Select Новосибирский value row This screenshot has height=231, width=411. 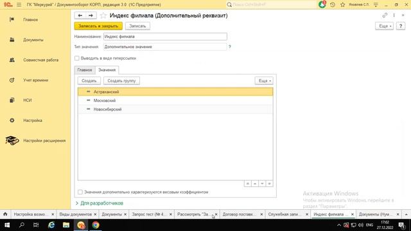[x=175, y=109]
